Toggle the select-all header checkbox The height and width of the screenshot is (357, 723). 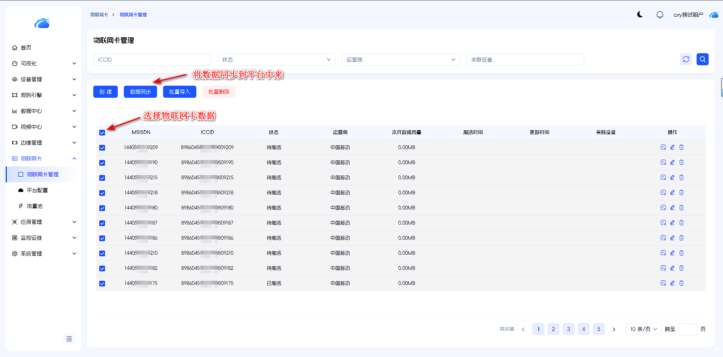click(x=102, y=132)
